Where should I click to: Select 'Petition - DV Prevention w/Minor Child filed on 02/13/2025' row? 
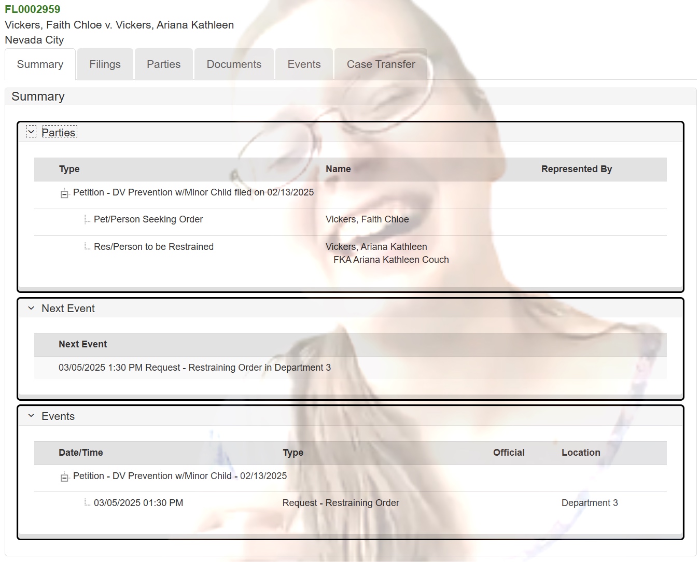tap(351, 194)
